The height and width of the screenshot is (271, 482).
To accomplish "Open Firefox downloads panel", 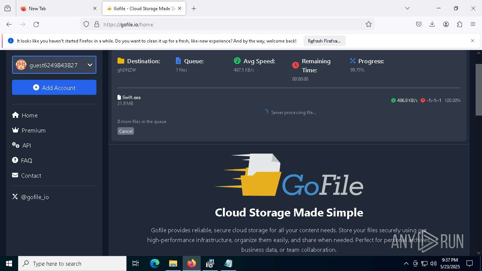I will click(432, 24).
